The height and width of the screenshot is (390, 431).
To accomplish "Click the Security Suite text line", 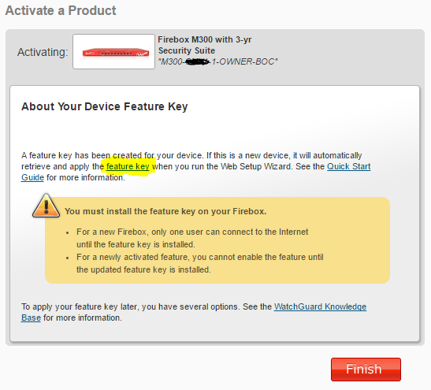I will 187,50.
